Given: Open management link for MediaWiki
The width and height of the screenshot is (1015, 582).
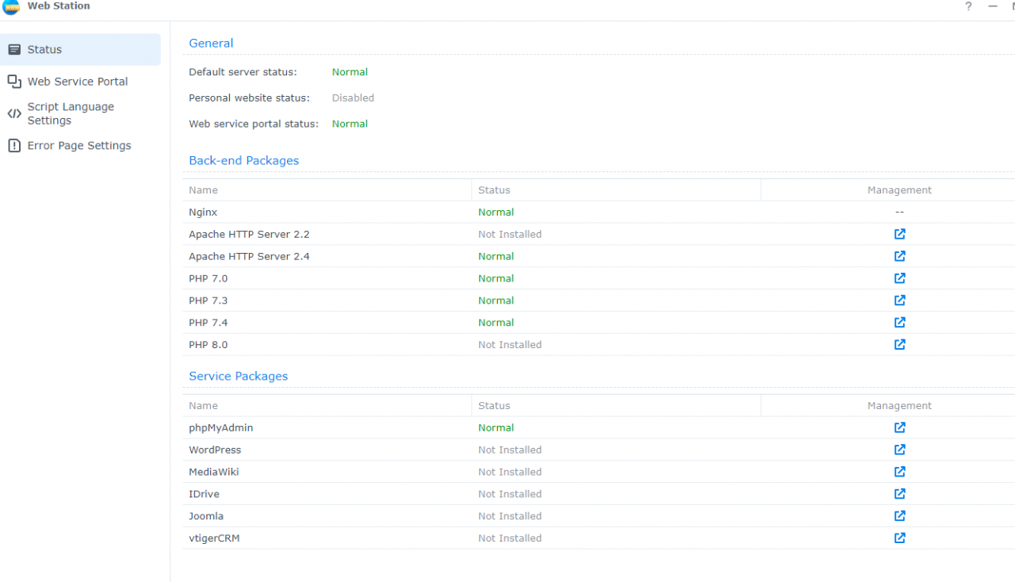Looking at the screenshot, I should pos(899,472).
